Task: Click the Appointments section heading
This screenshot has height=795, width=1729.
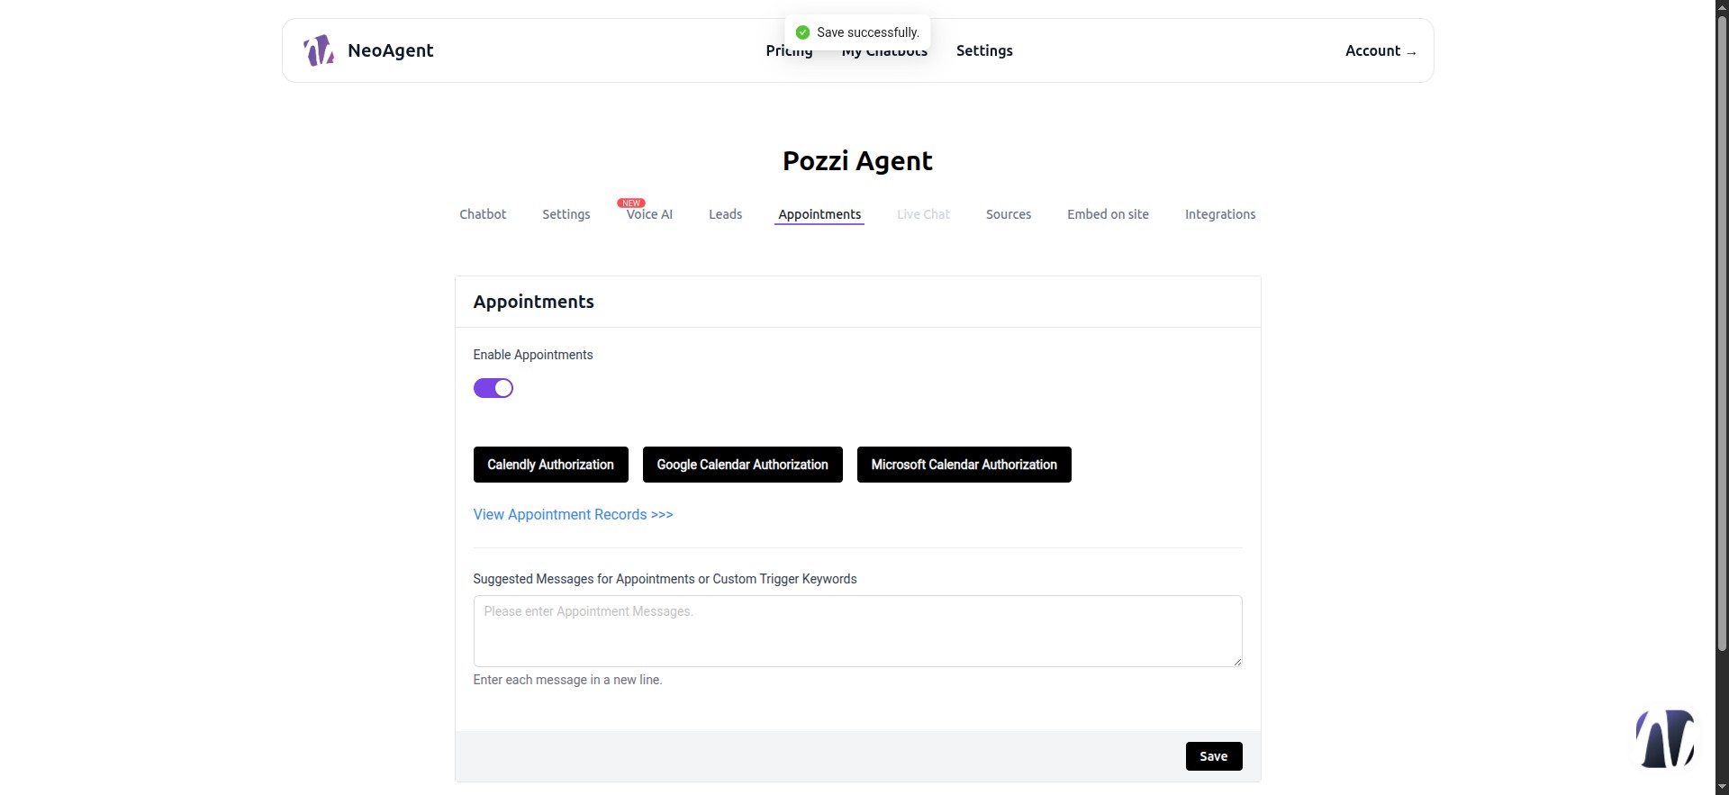Action: point(534,302)
